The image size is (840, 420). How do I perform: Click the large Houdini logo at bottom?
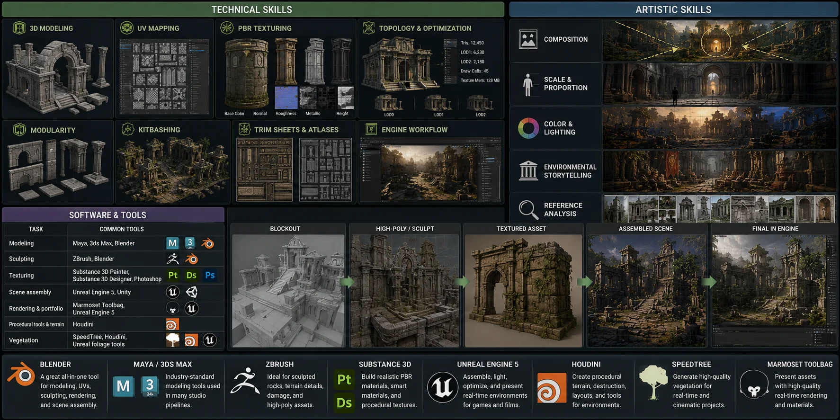click(552, 388)
